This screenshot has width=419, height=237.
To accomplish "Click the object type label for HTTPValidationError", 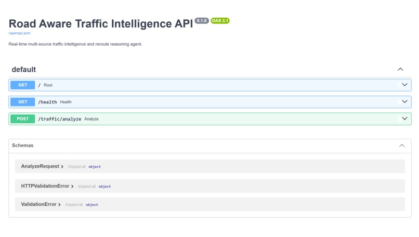I will tap(104, 186).
